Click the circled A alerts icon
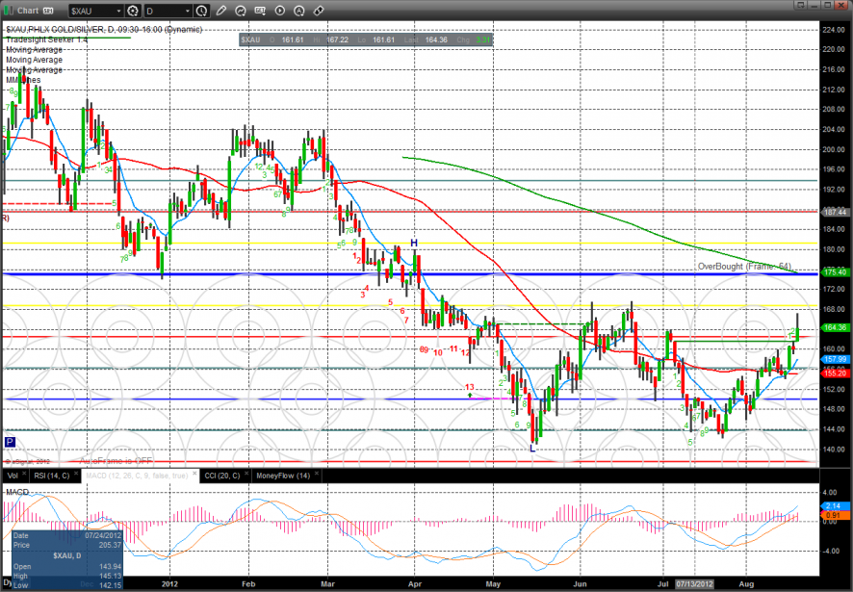853x592 pixels. click(299, 11)
